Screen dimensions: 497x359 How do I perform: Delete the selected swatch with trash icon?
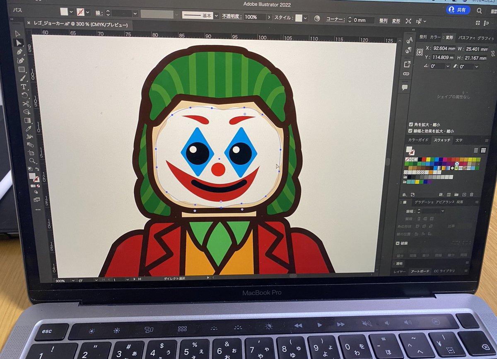coord(472,194)
